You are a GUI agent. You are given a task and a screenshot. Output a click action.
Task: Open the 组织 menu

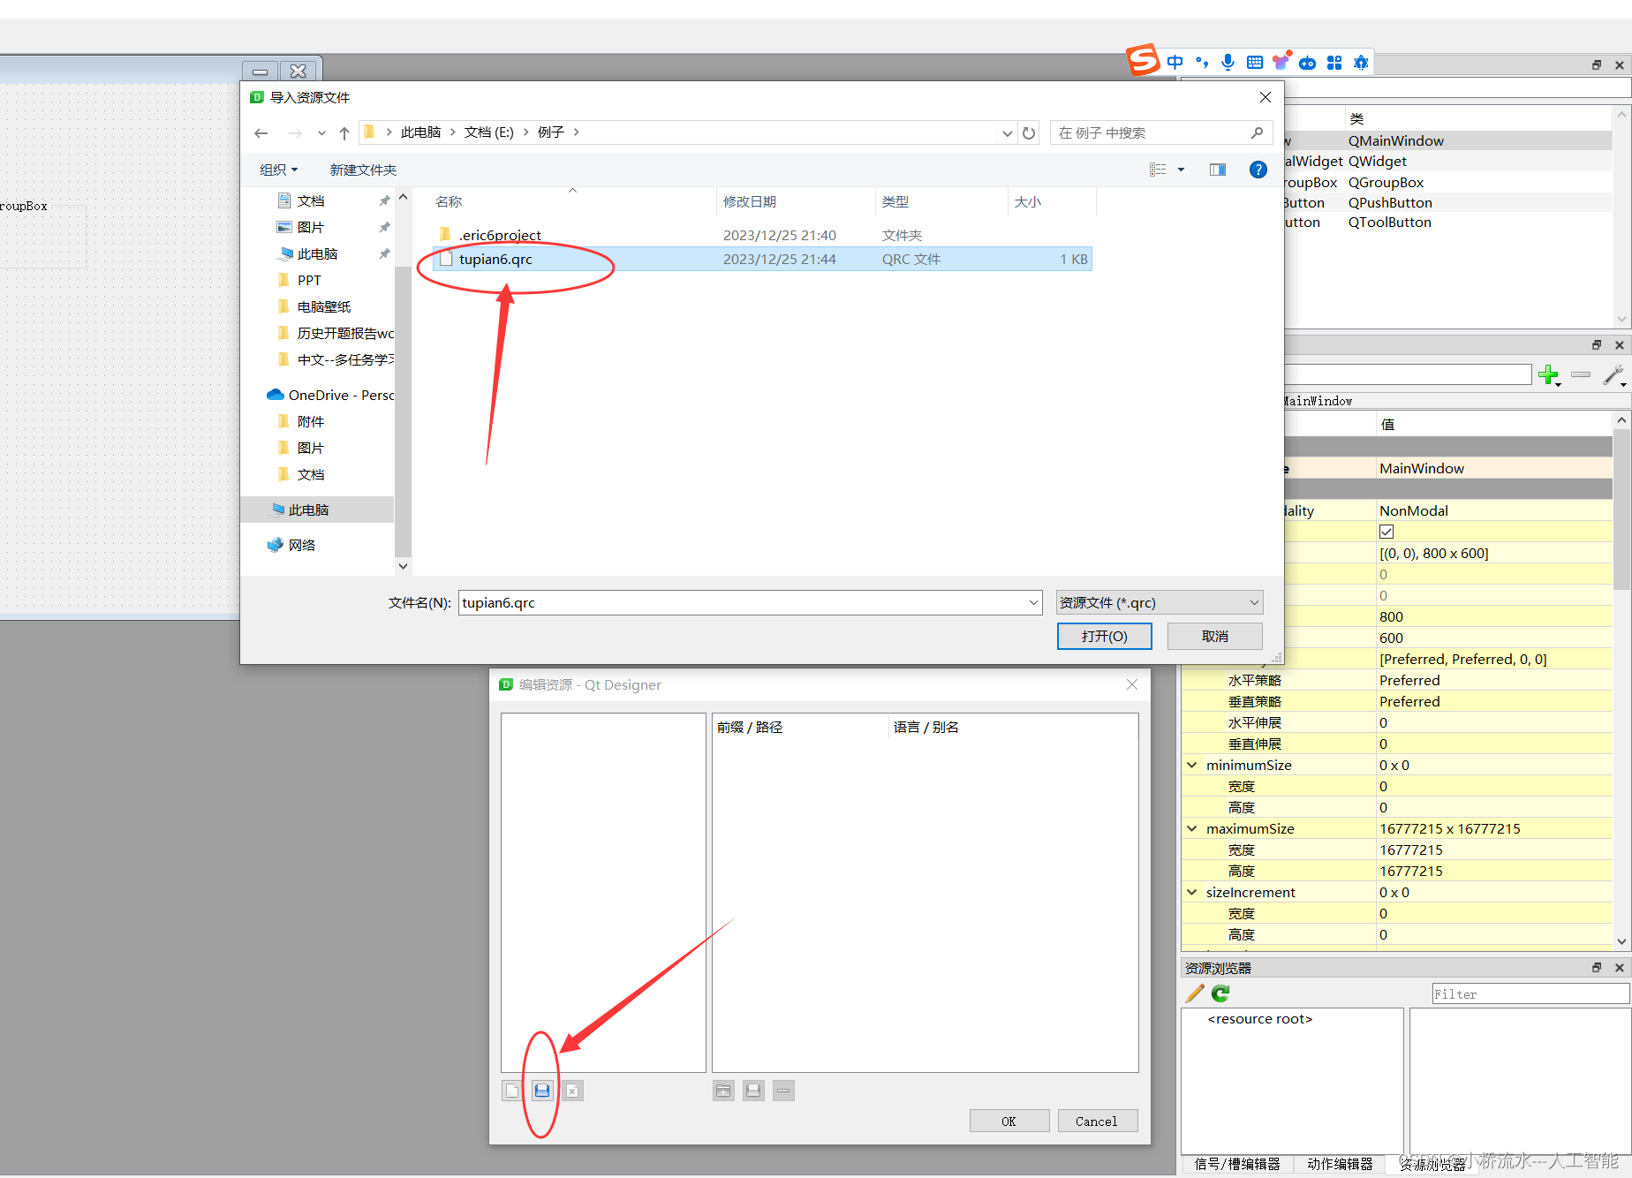(278, 170)
